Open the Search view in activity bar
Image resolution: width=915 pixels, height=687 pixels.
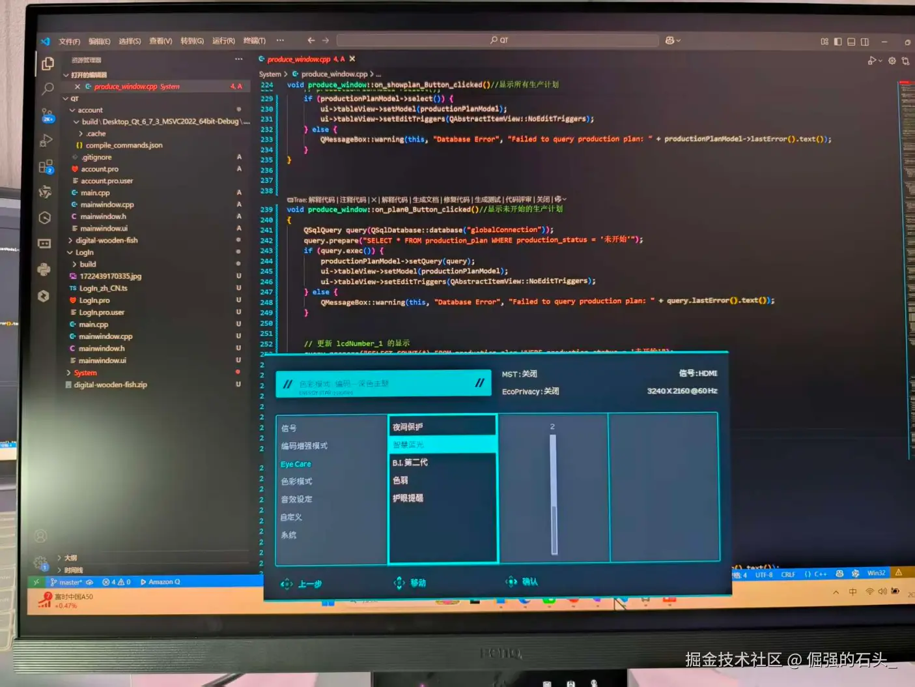tap(48, 89)
